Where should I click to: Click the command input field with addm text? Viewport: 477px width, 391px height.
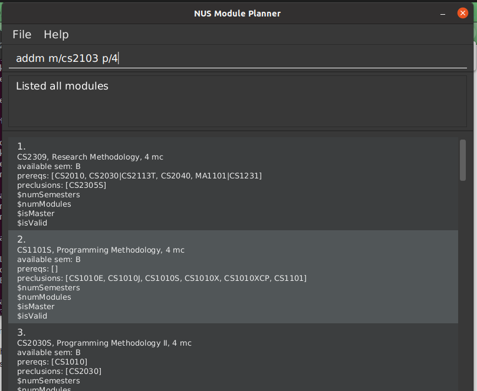pos(238,58)
